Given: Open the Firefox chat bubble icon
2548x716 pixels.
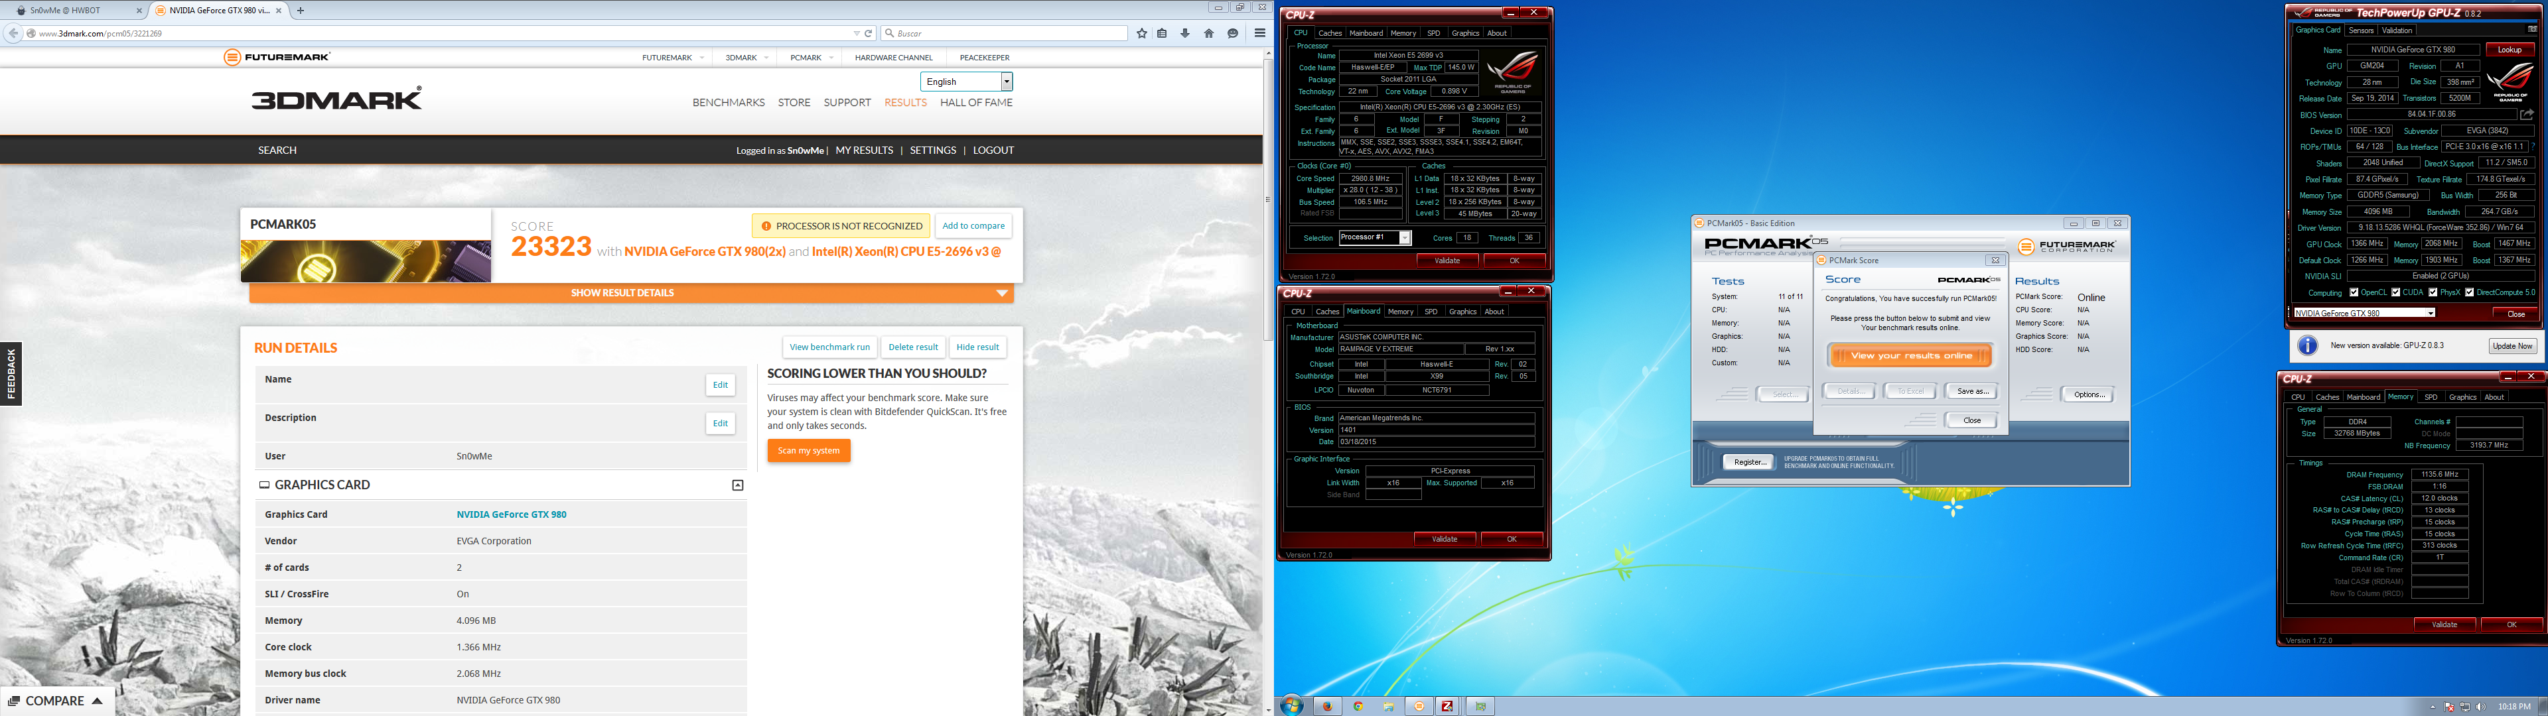Looking at the screenshot, I should [x=1232, y=34].
